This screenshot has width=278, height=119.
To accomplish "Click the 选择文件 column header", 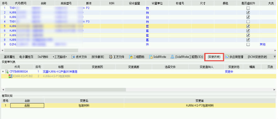I will click(x=170, y=67).
